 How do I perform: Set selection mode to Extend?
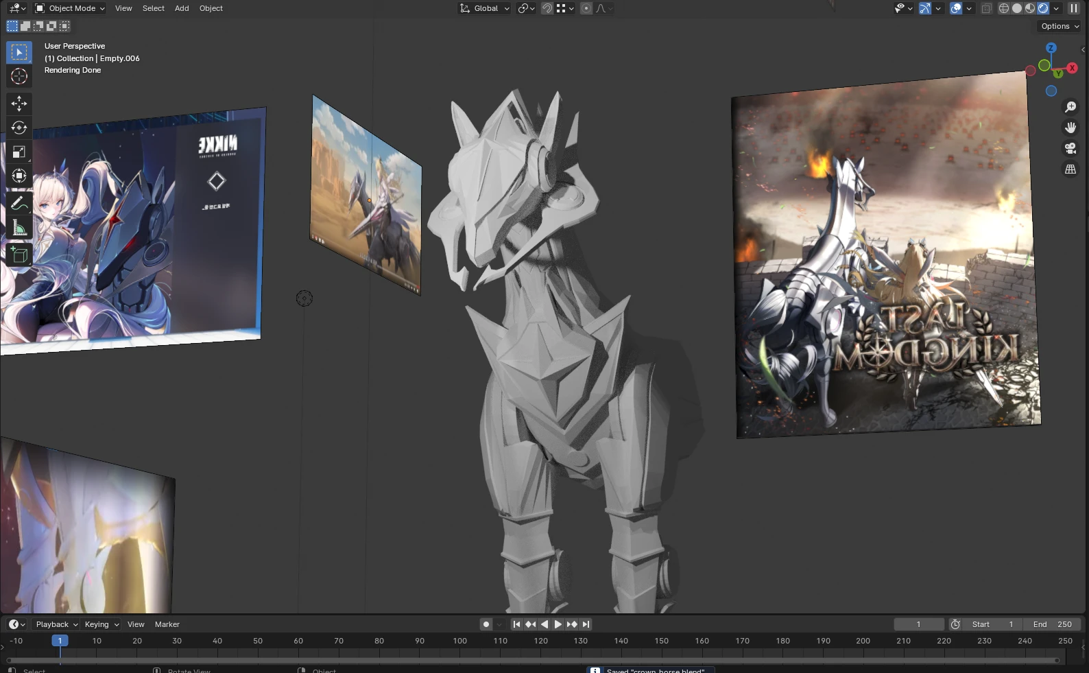tap(25, 26)
